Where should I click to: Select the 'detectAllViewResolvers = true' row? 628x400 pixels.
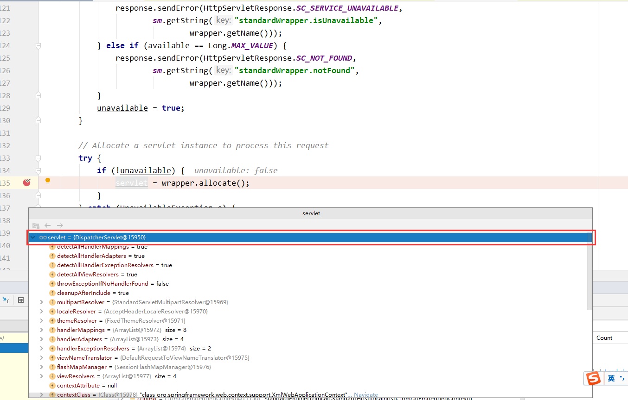[308, 275]
